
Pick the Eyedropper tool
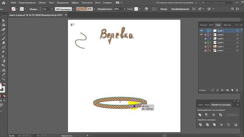[x=3, y=75]
